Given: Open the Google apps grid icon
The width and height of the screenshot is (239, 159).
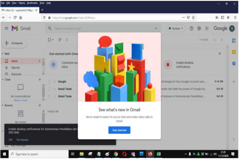Looking at the screenshot, I should [207, 28].
